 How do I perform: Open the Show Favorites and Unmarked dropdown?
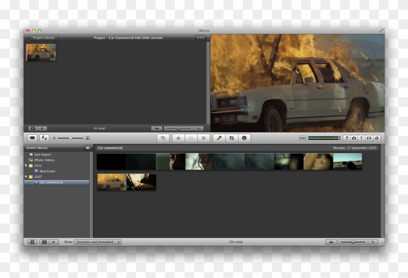[98, 242]
